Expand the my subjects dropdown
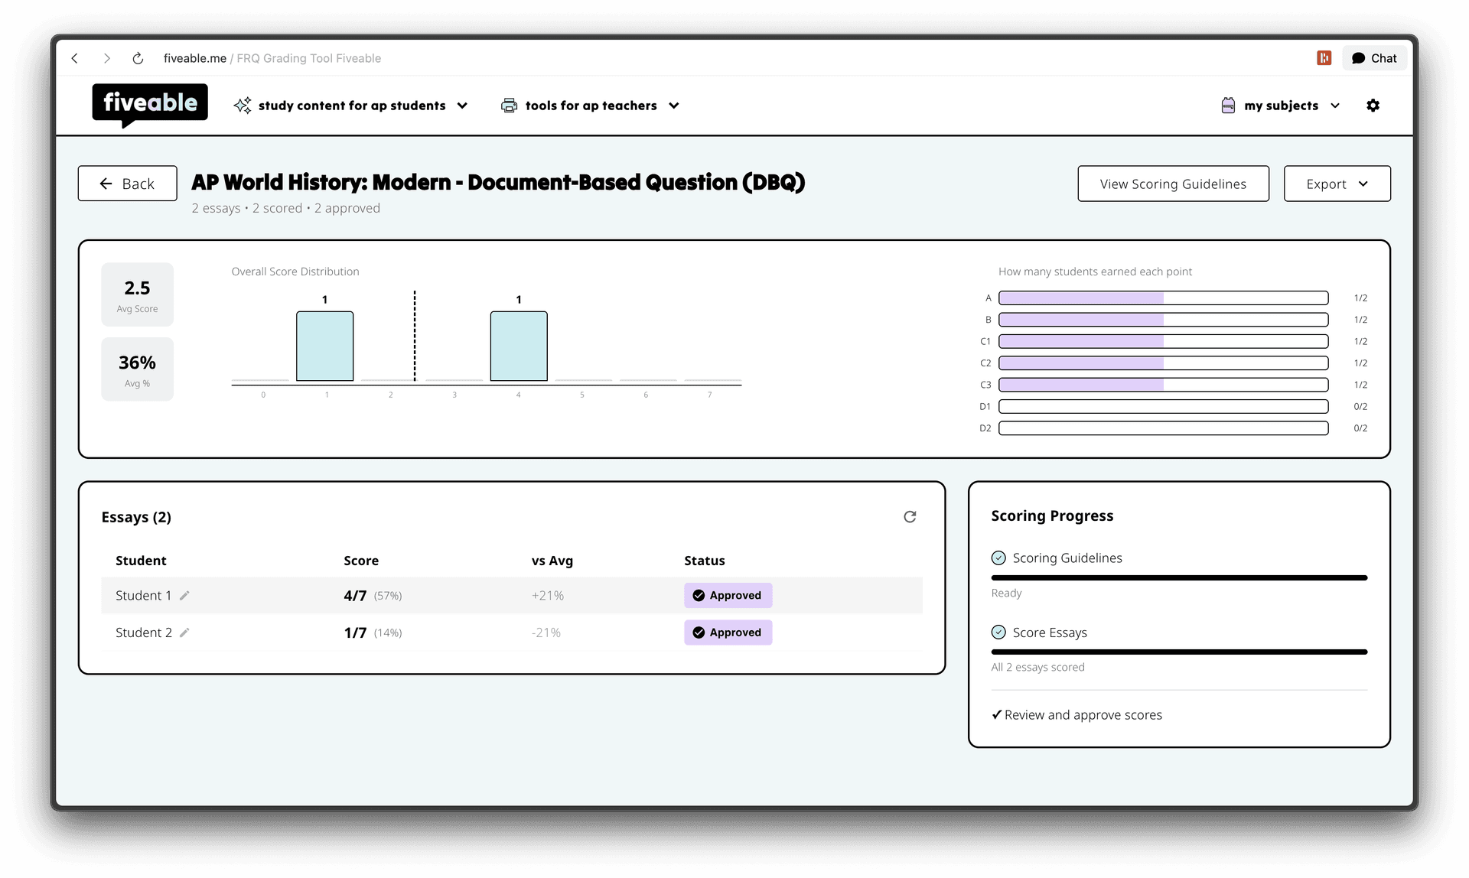The image size is (1469, 878). 1280,106
